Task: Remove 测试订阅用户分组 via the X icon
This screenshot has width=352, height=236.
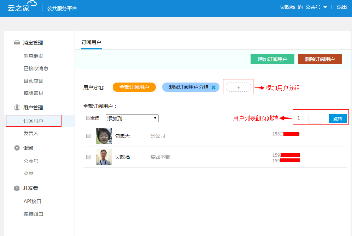Action: [x=213, y=87]
